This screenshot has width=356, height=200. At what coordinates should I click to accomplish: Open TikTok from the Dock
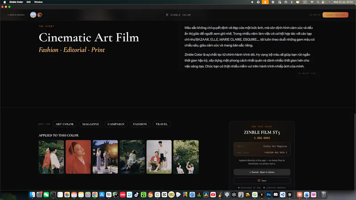(x=137, y=195)
